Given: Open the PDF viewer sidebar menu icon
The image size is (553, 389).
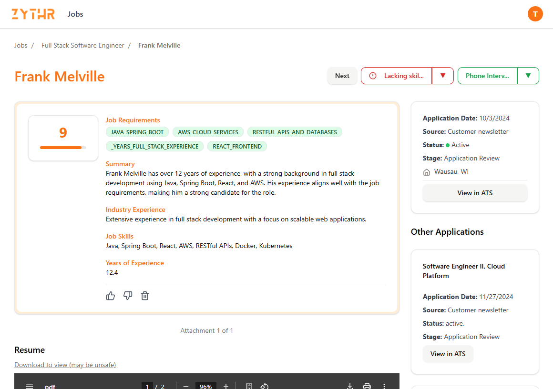Looking at the screenshot, I should coord(30,386).
